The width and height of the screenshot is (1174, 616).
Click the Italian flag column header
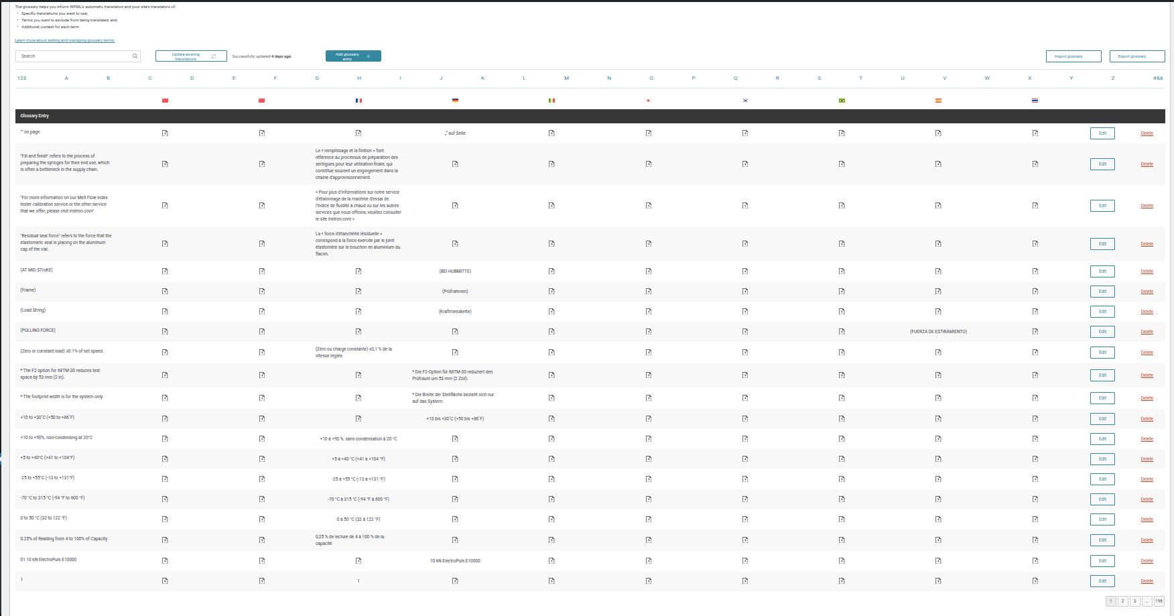551,101
